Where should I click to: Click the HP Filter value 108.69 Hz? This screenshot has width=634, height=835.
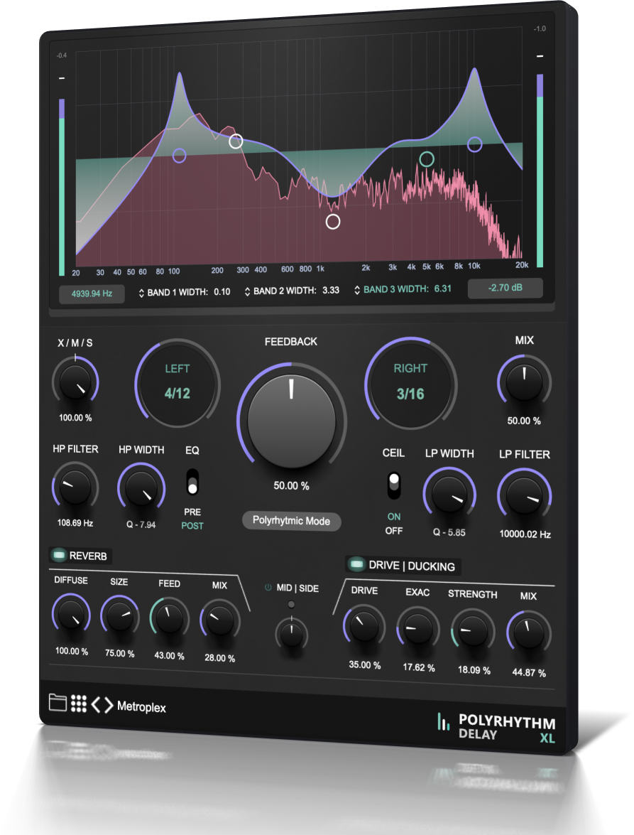tap(75, 523)
